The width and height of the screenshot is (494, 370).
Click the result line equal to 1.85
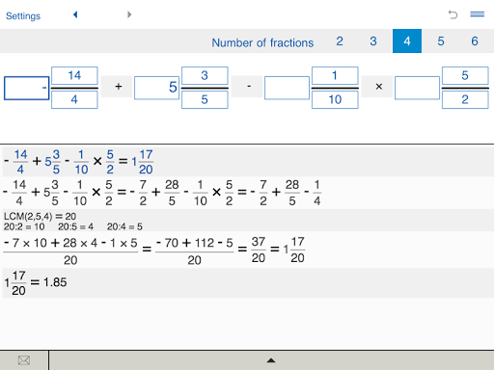[36, 282]
